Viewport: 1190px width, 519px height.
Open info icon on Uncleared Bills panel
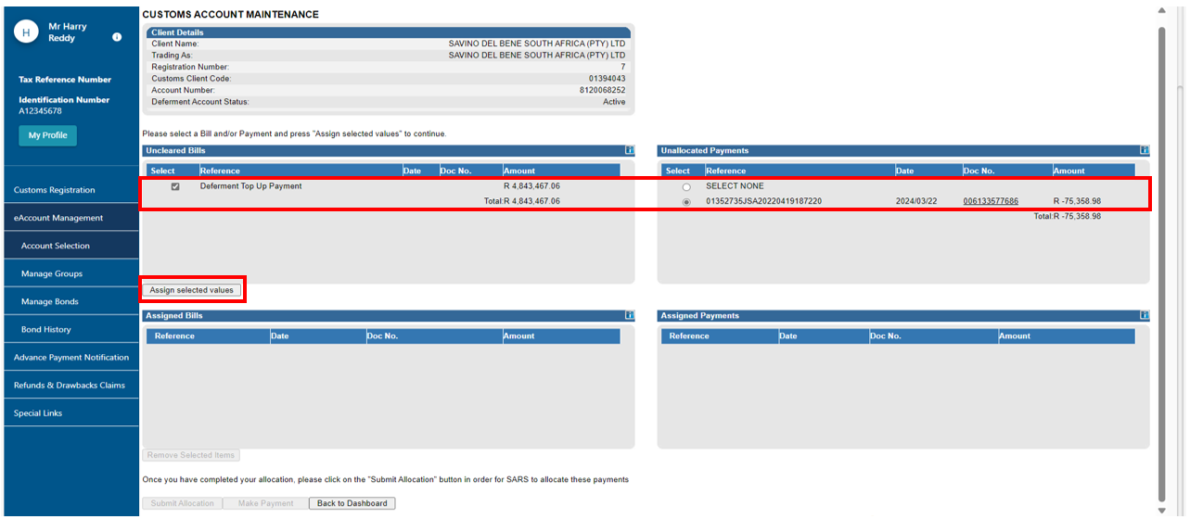coord(629,150)
